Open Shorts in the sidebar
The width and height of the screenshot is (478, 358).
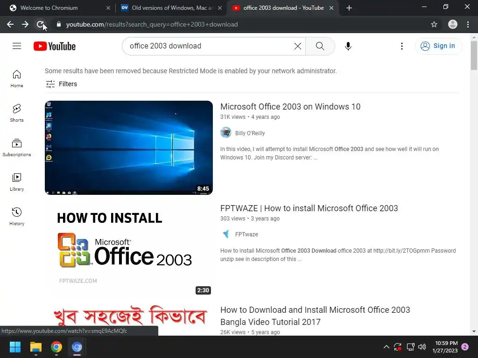pyautogui.click(x=17, y=113)
